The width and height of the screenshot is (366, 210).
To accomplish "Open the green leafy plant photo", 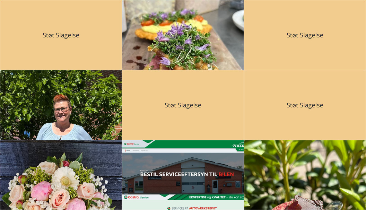I will [305, 175].
